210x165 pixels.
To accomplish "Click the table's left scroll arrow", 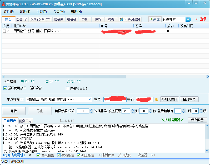I will 4,77.
